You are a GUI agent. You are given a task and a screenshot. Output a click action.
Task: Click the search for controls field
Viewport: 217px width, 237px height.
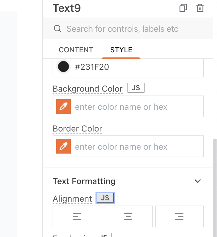pos(122,29)
